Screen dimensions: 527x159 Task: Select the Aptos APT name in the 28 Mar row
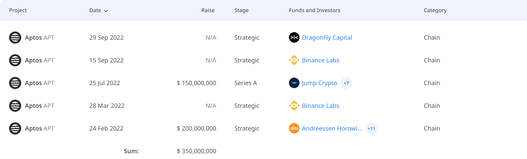point(39,106)
